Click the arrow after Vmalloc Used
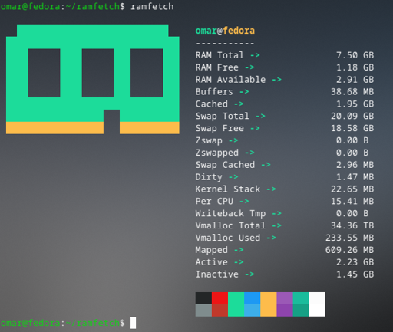 pos(271,238)
